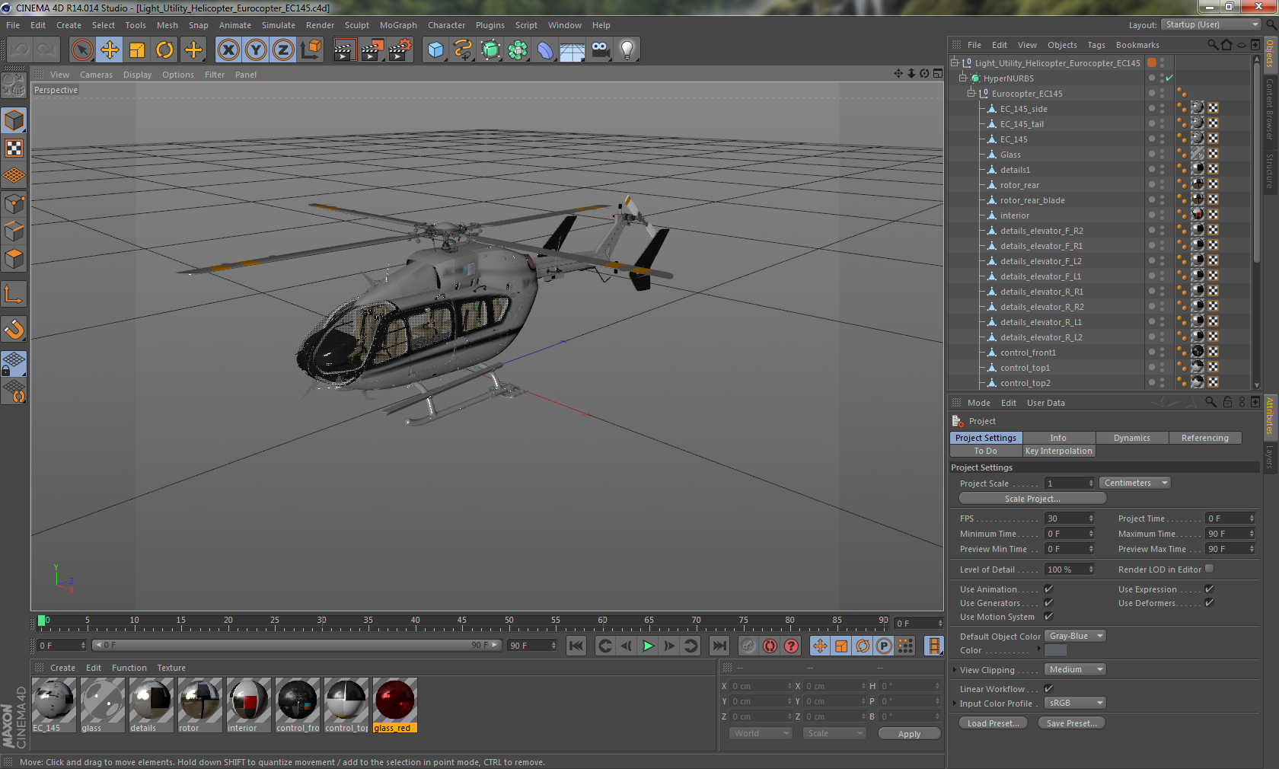
Task: Collapse the Eurocopter_EC145 tree node
Action: click(x=971, y=93)
